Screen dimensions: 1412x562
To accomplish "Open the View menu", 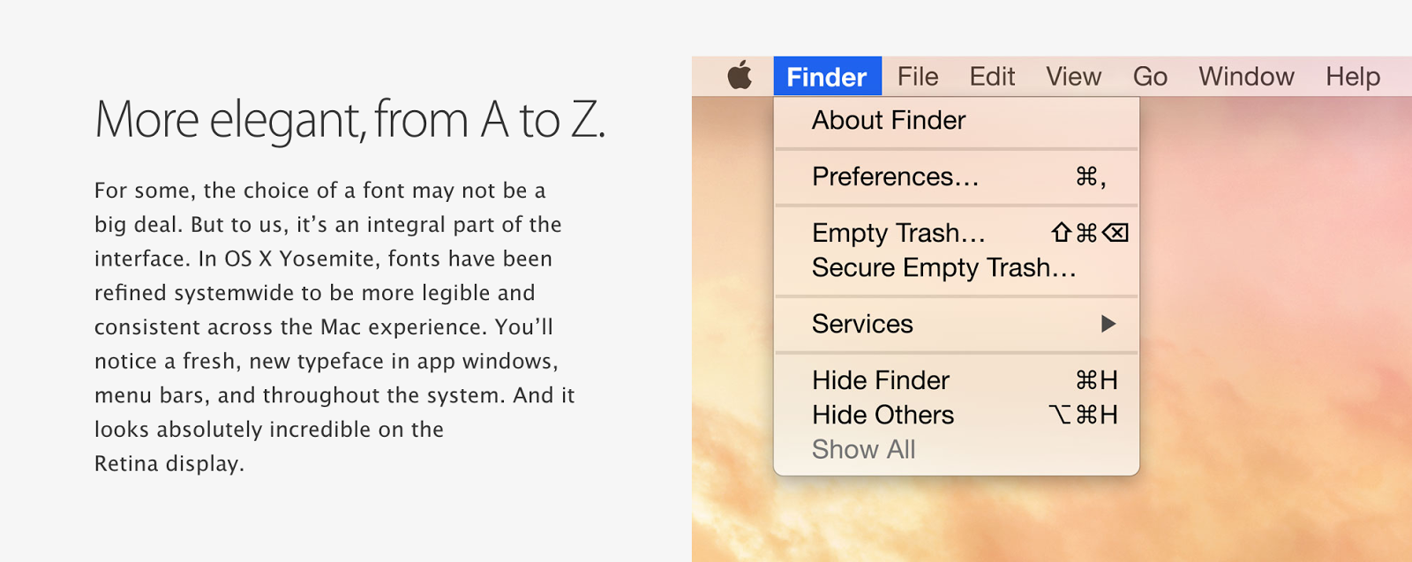I will (x=1073, y=77).
